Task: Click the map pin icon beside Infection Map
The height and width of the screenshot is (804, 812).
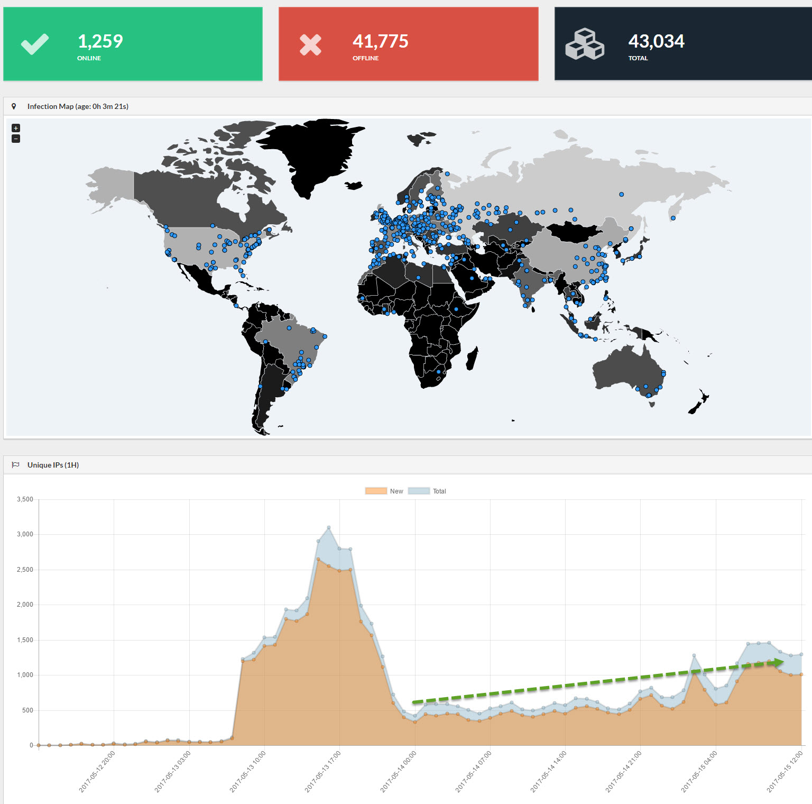Action: [x=14, y=106]
